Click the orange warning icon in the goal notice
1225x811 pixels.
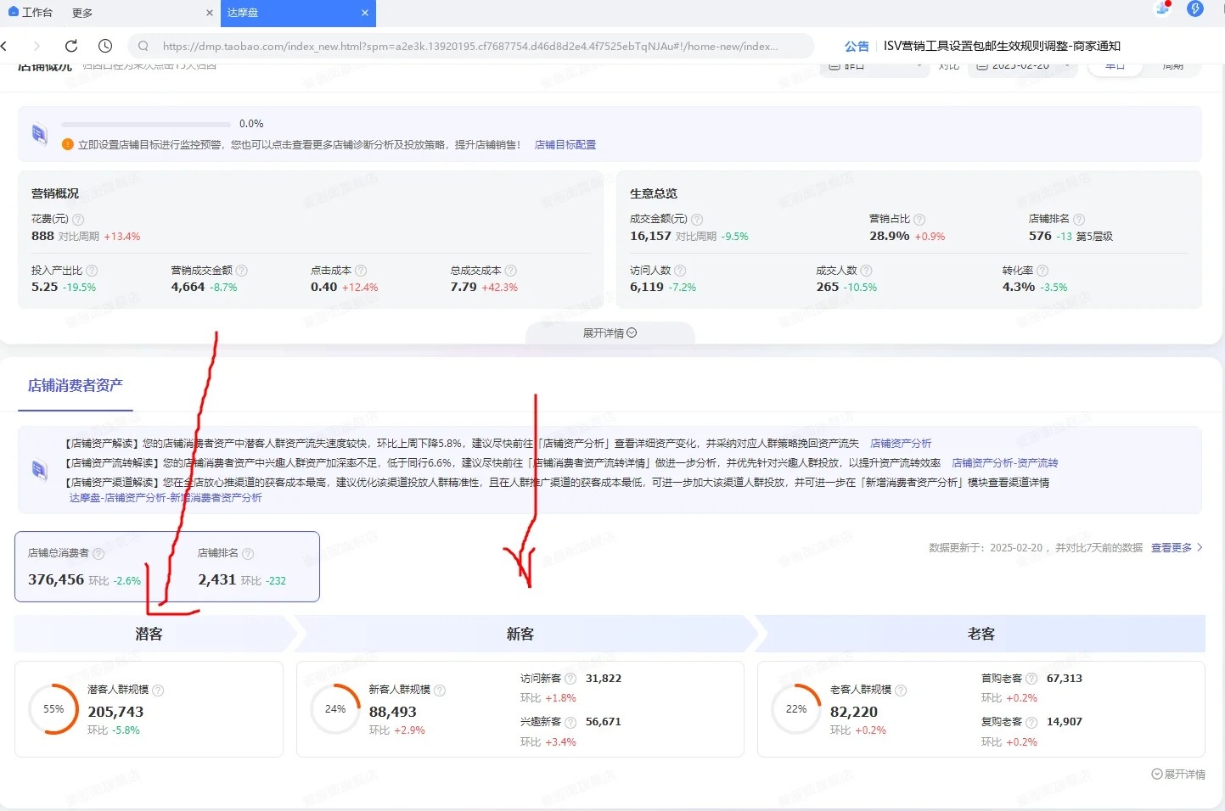[68, 144]
